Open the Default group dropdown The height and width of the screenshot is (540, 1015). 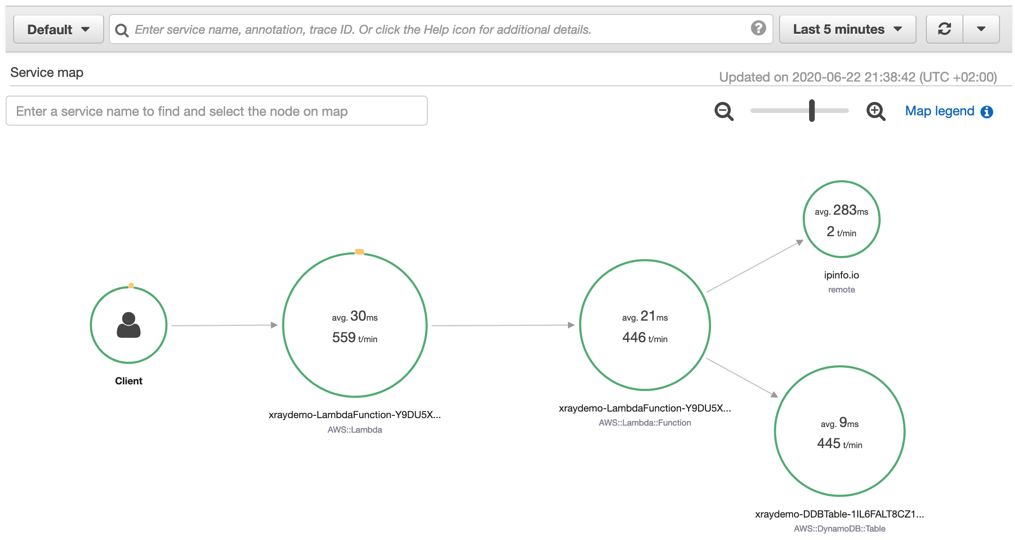[58, 29]
